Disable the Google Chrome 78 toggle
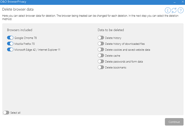The height and width of the screenshot is (127, 185). pyautogui.click(x=10, y=38)
